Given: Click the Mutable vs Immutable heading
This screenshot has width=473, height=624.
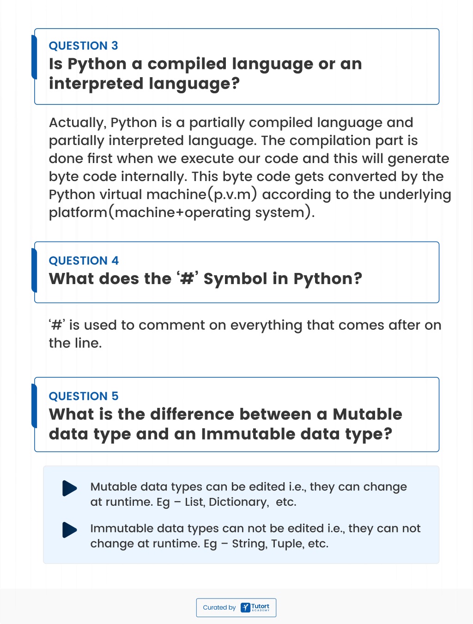Looking at the screenshot, I should (225, 424).
